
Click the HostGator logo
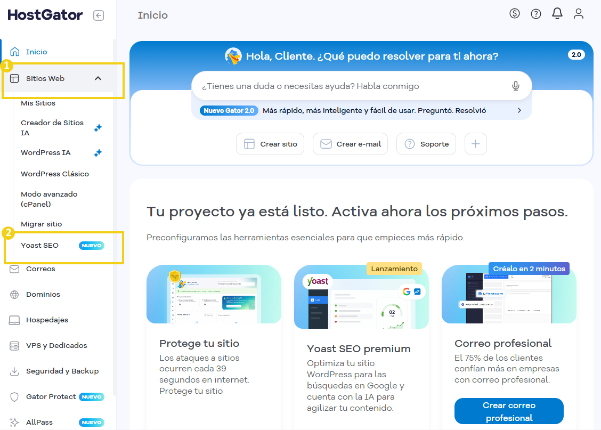[x=45, y=15]
